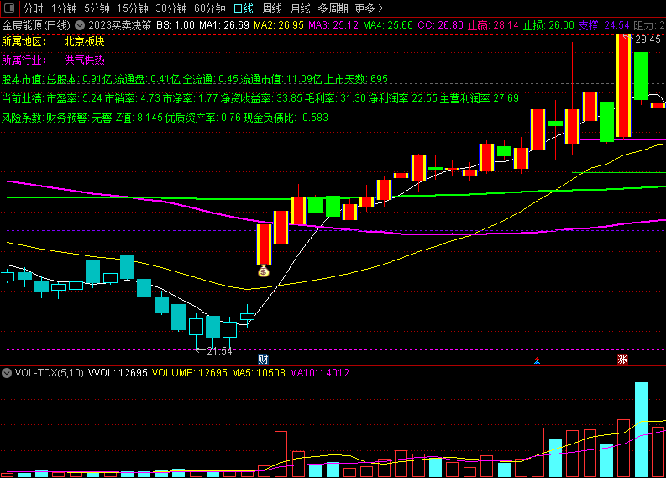Click the red candle above the money bag

click(x=264, y=244)
